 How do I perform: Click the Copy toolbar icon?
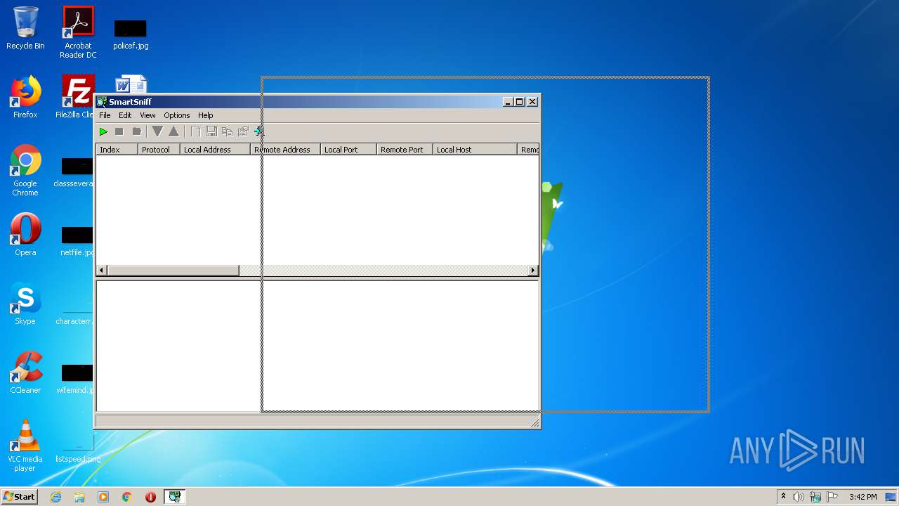(x=227, y=131)
